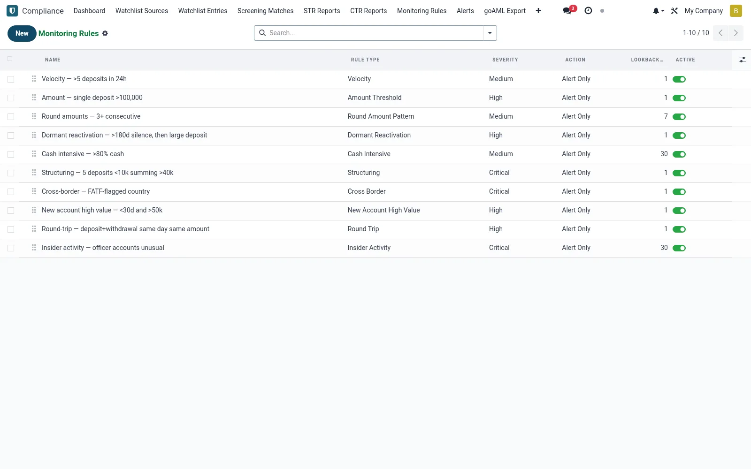Select all rows with header checkbox
The image size is (751, 469).
[10, 59]
